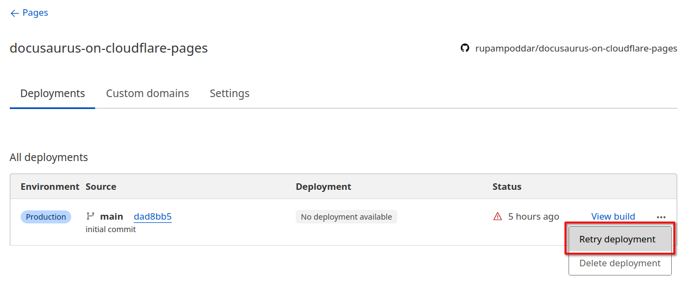Toggle the three-dot deployment actions menu
Screen dimensions: 687x282
coord(661,217)
